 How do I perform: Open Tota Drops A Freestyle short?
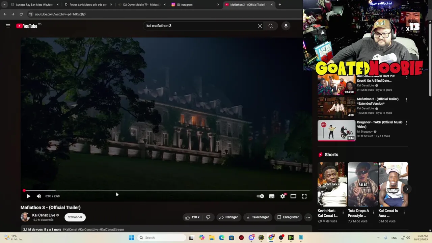363,184
